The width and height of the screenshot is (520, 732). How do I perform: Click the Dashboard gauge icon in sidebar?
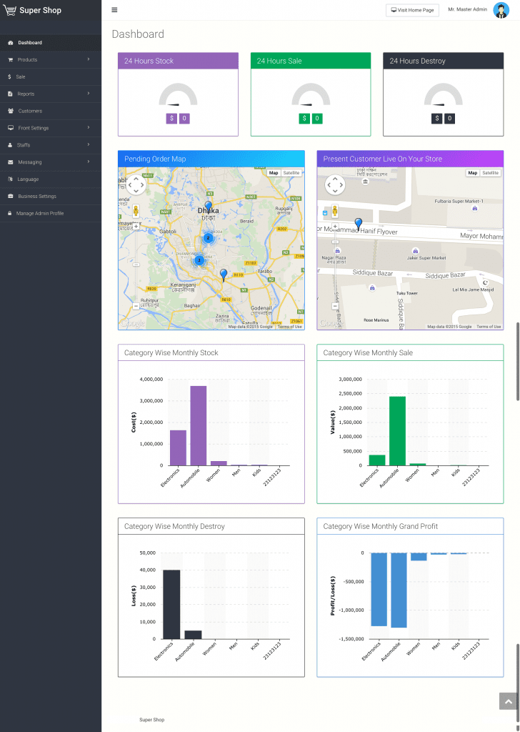point(10,42)
